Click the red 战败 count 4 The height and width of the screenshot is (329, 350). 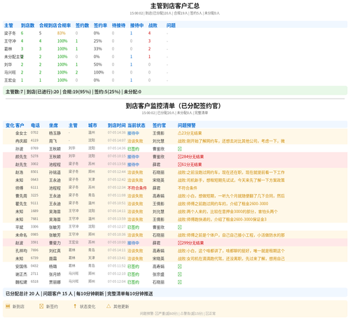tap(149, 33)
